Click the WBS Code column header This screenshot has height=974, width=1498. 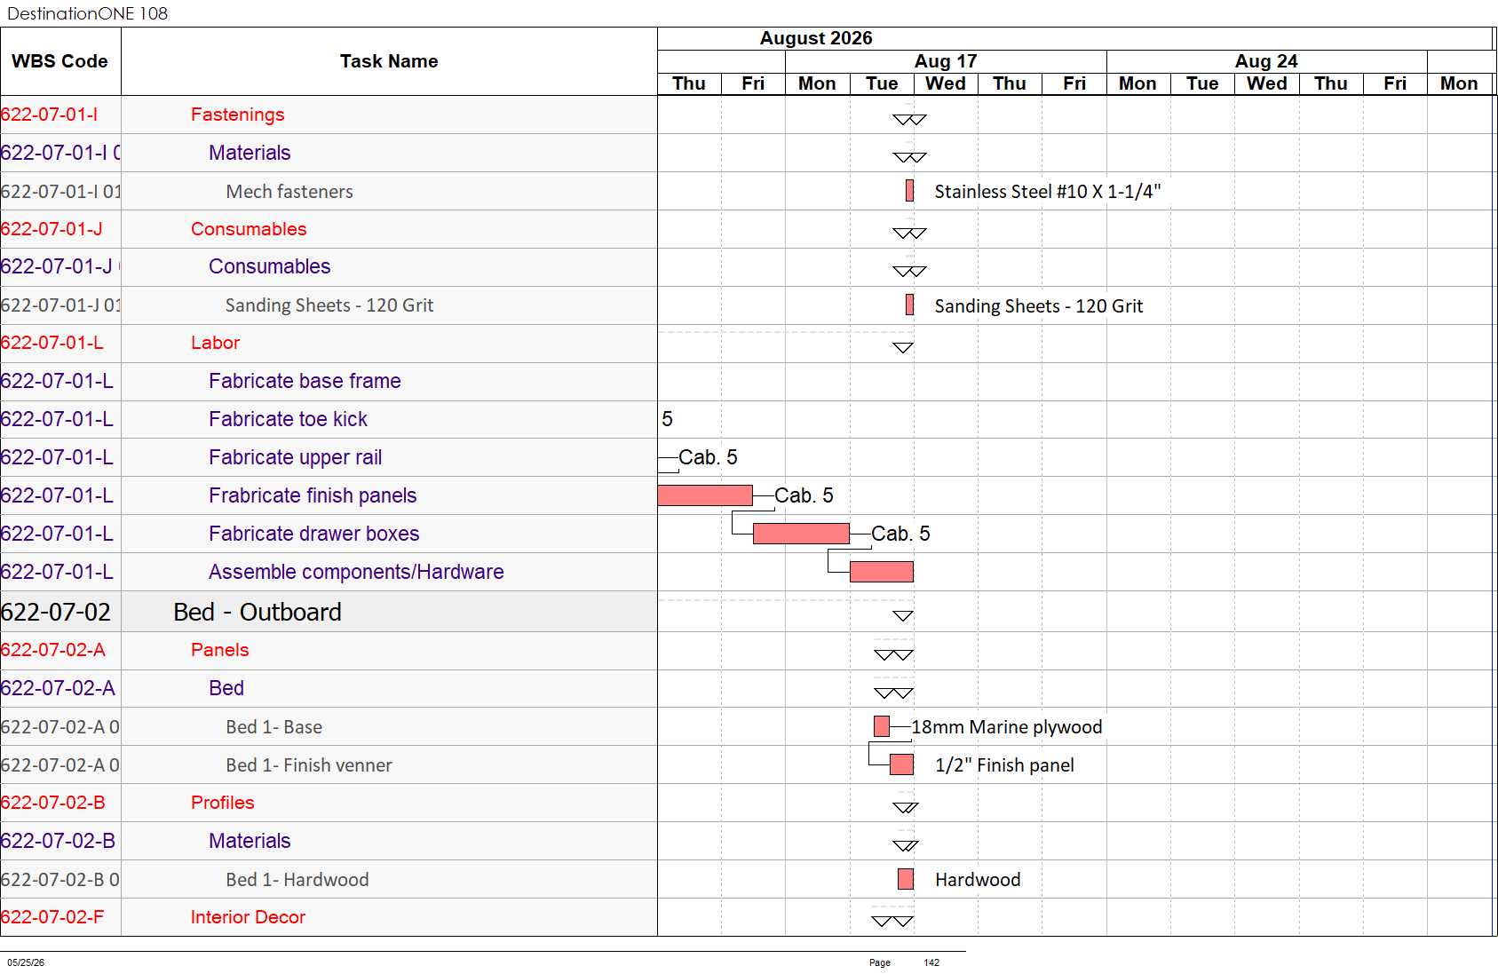tap(59, 61)
